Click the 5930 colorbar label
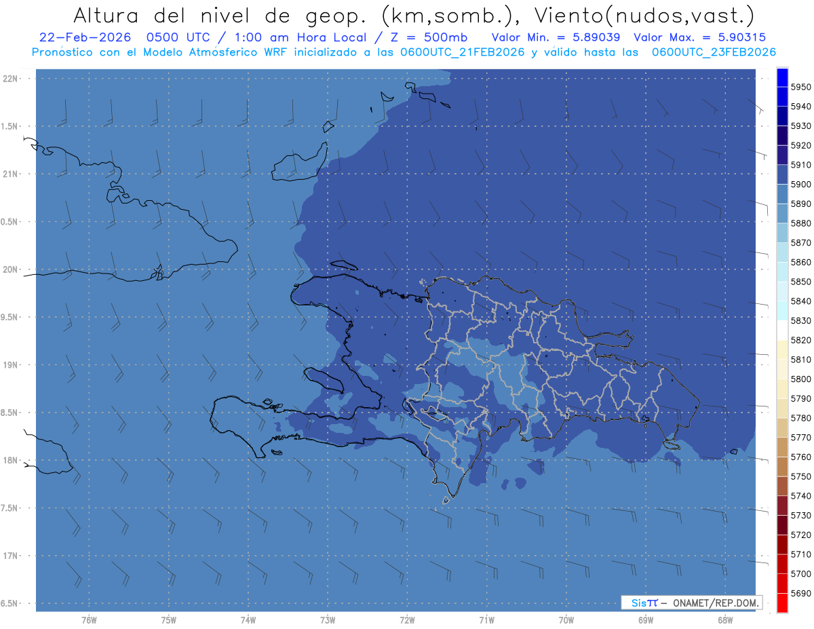 800,126
